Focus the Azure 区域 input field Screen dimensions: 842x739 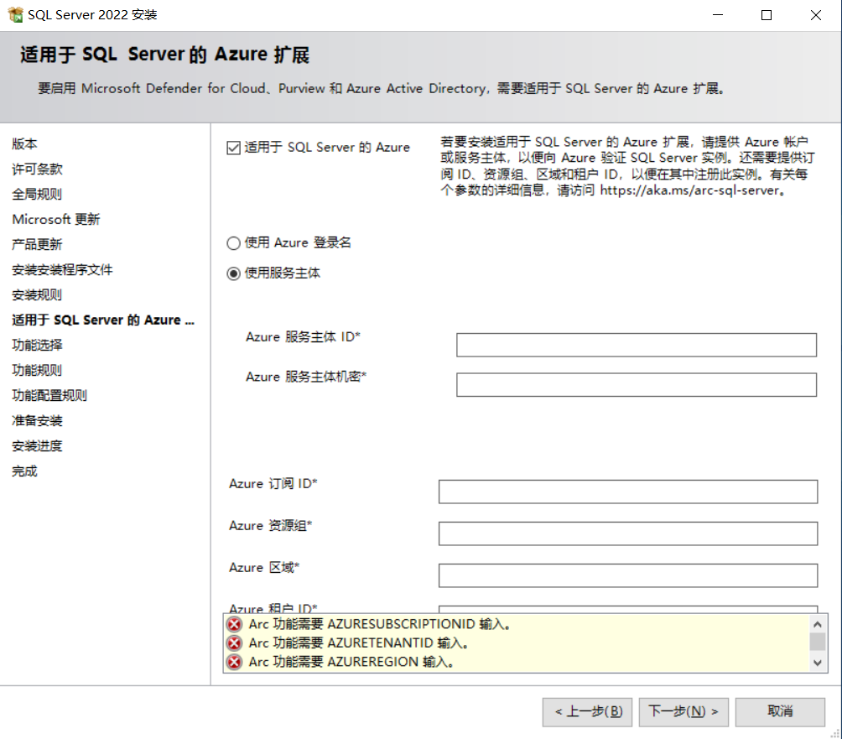(628, 575)
